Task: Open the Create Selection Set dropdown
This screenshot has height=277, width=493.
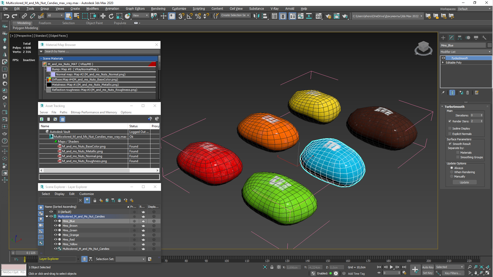Action: (x=235, y=15)
